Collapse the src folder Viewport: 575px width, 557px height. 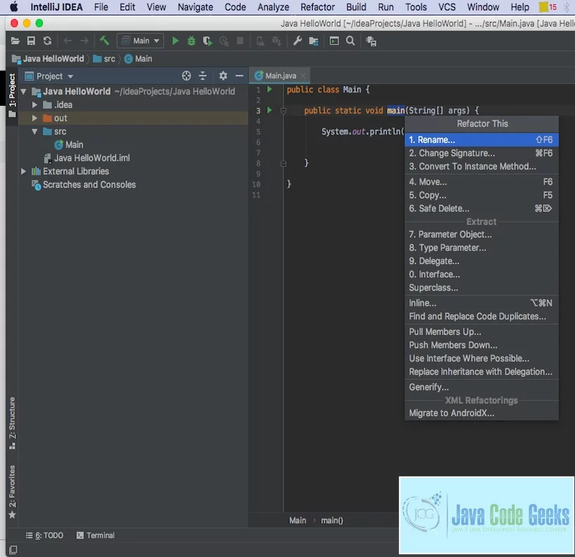pos(35,131)
